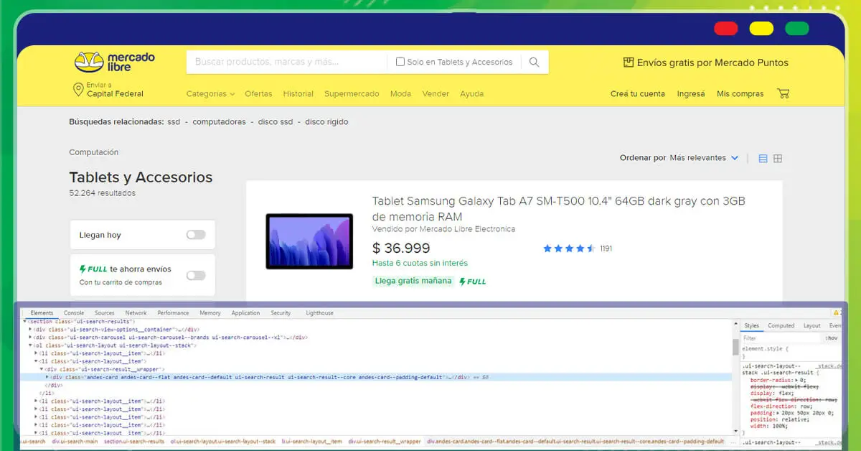
Task: Click the Ingresá link
Action: coord(691,94)
